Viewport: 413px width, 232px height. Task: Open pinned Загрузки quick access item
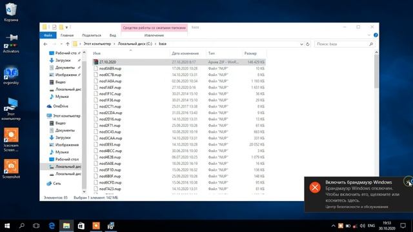[x=63, y=60]
